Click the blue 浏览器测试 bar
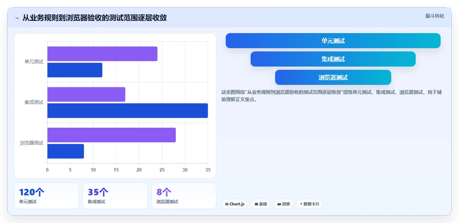The height and width of the screenshot is (223, 459). pyautogui.click(x=66, y=151)
